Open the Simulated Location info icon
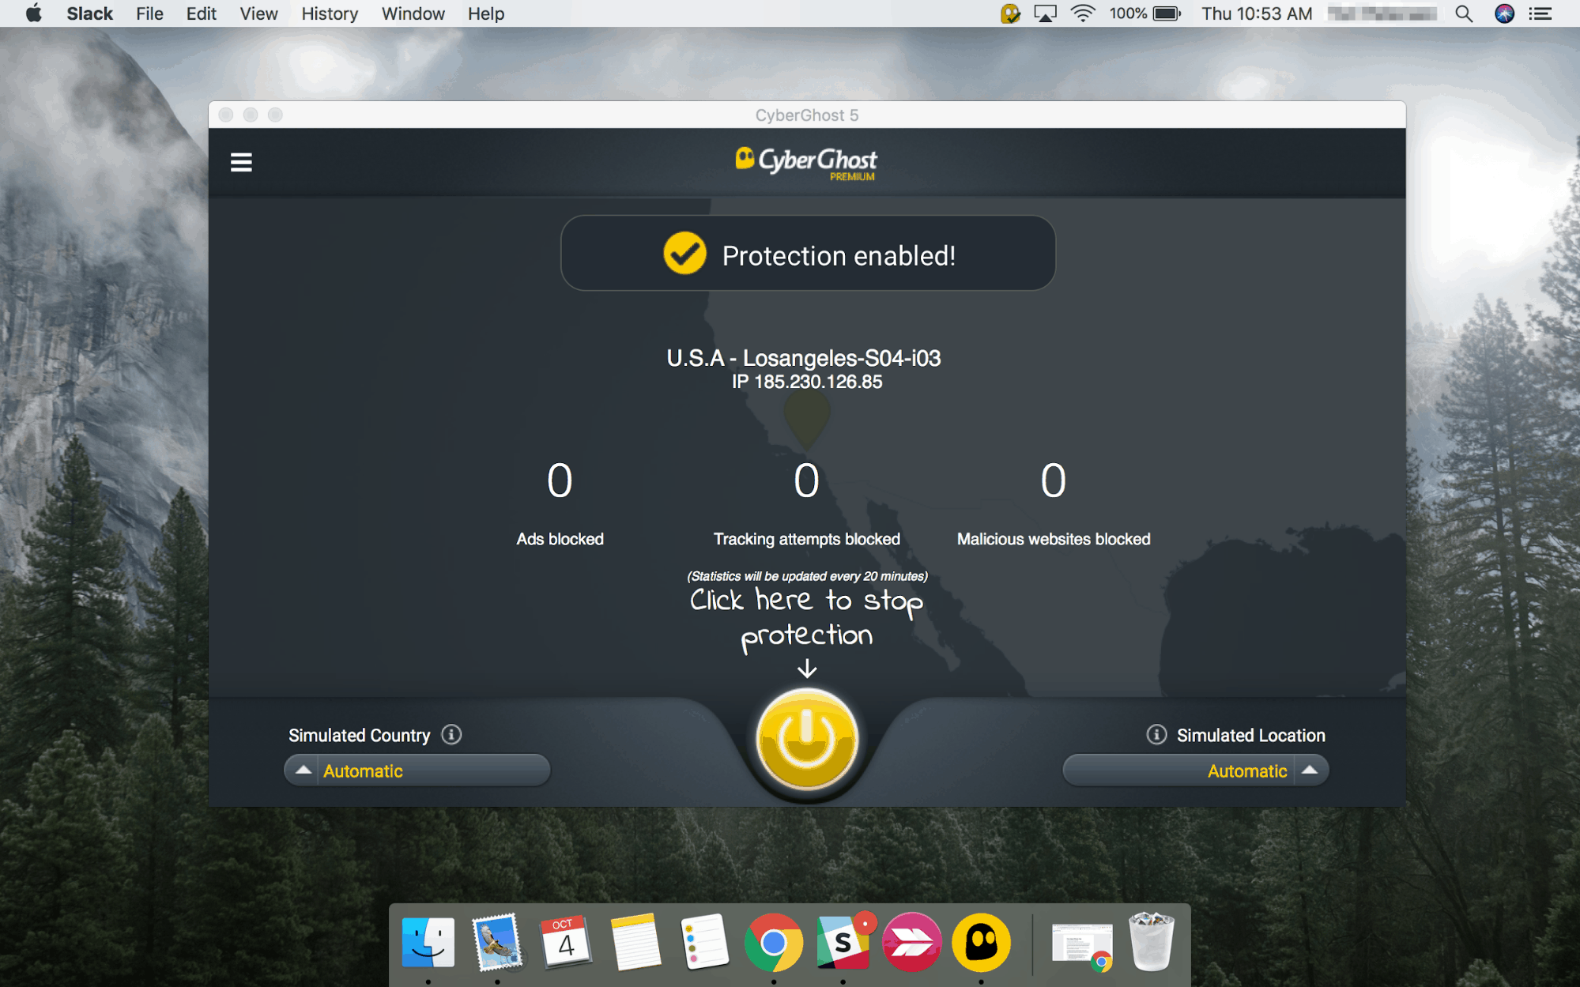The height and width of the screenshot is (987, 1580). click(1156, 735)
